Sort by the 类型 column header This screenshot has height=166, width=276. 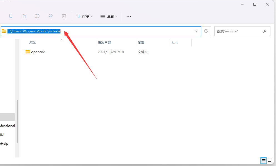141,43
